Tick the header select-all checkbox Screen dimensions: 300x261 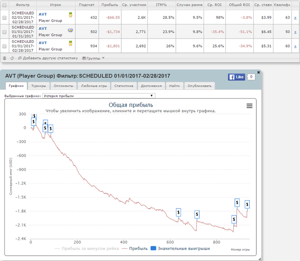click(4, 5)
